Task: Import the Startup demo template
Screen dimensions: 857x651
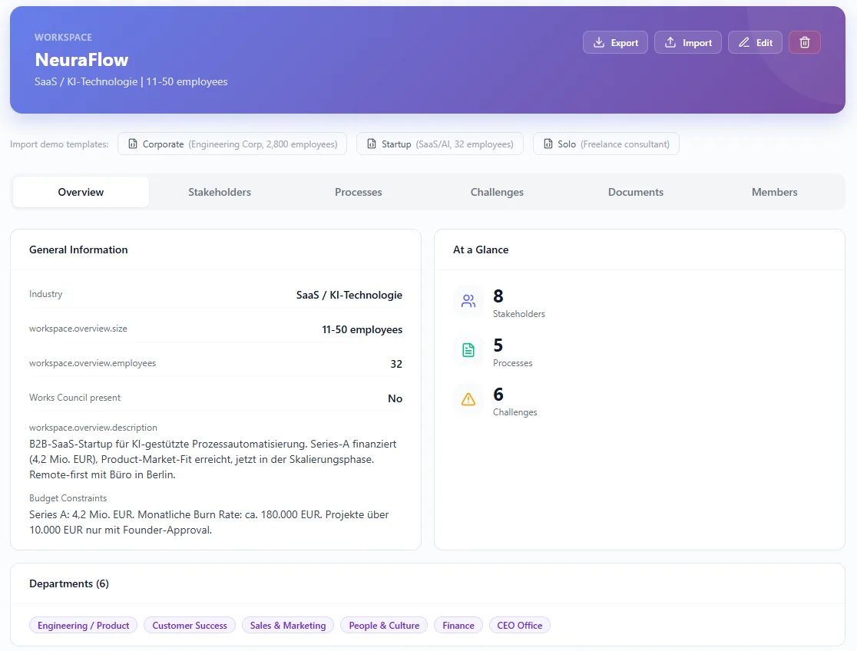Action: [x=439, y=144]
